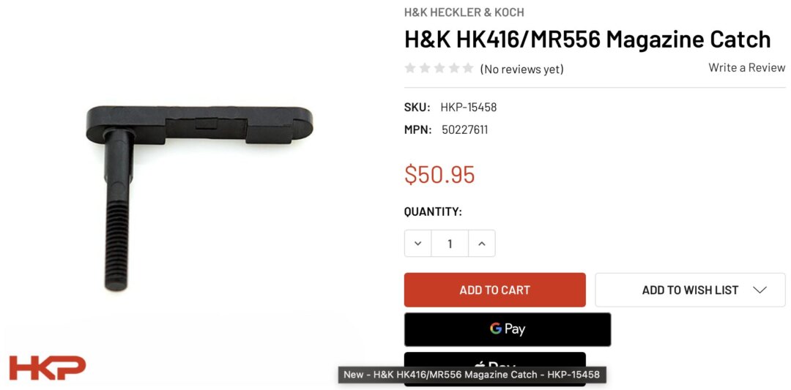Click the Google G logo icon
Screen dimensions: 791x390
(495, 329)
